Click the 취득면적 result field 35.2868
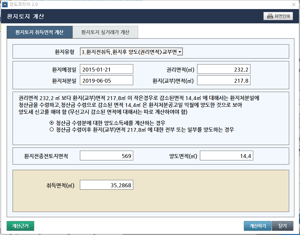Screen dimensions: 300x235 106,185
